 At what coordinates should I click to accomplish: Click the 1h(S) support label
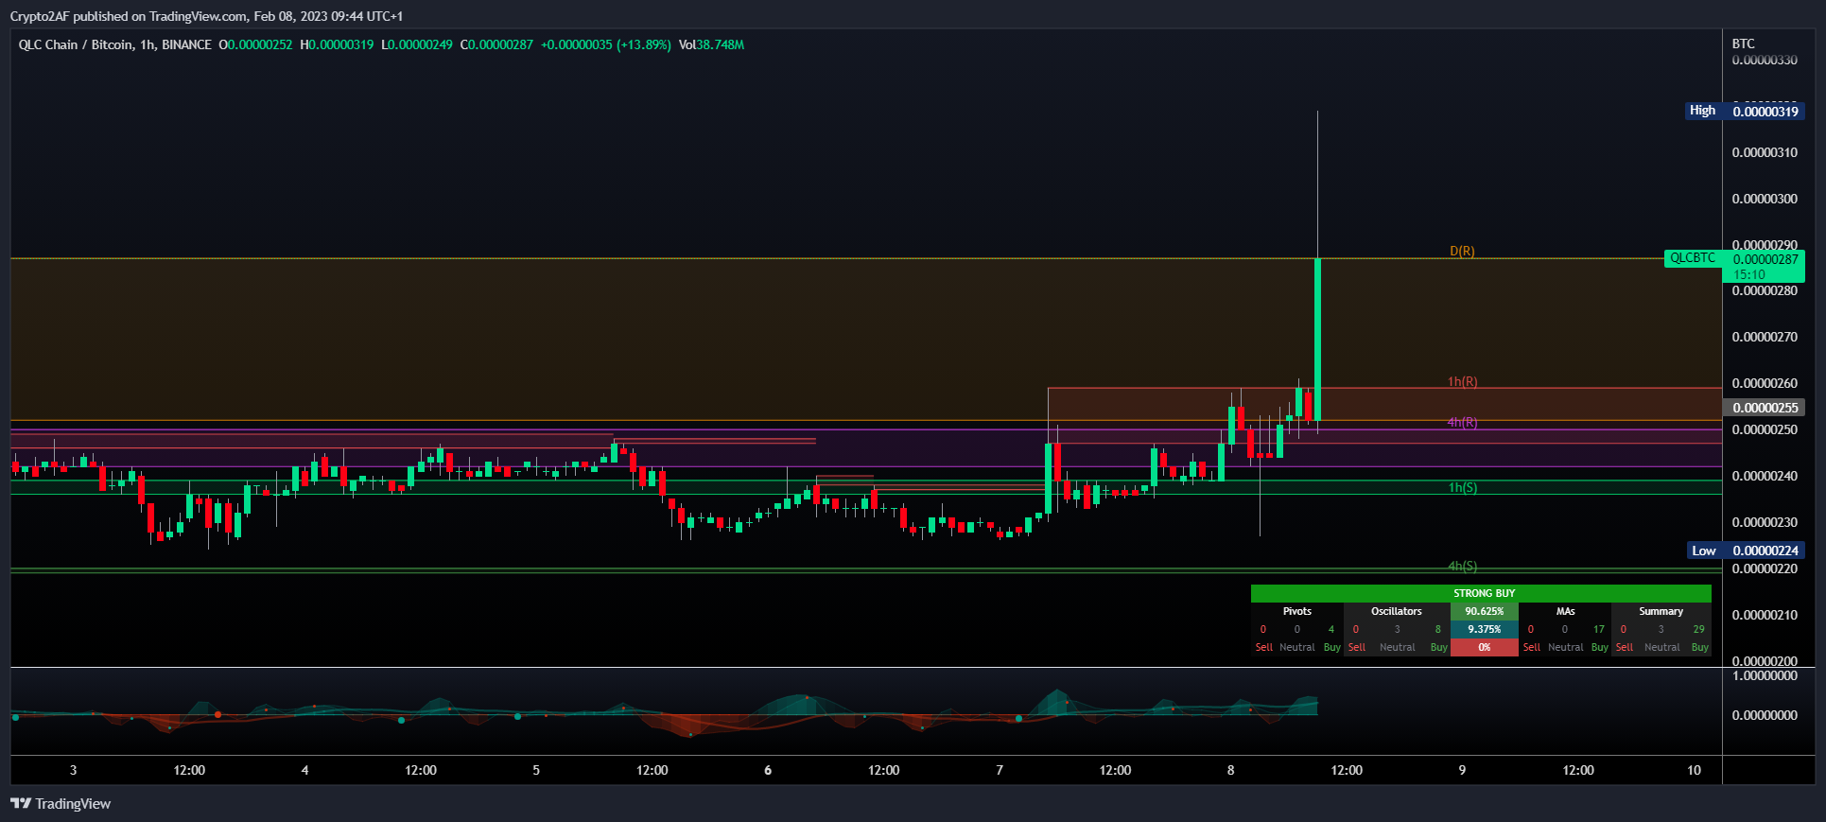tap(1462, 487)
